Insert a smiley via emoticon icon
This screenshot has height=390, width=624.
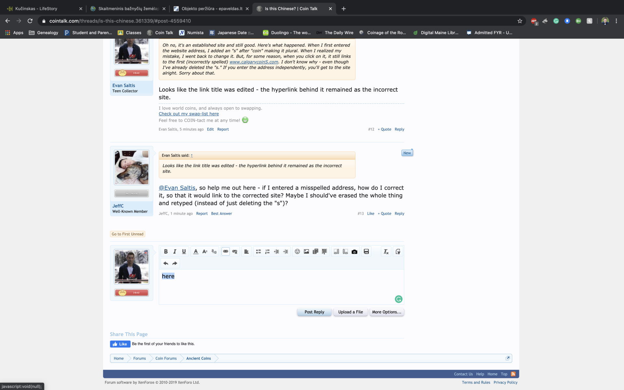[x=297, y=252]
